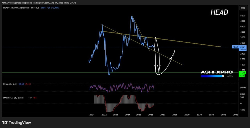250x128 pixels.
Task: Click the 2000 price axis label
Action: [243, 59]
